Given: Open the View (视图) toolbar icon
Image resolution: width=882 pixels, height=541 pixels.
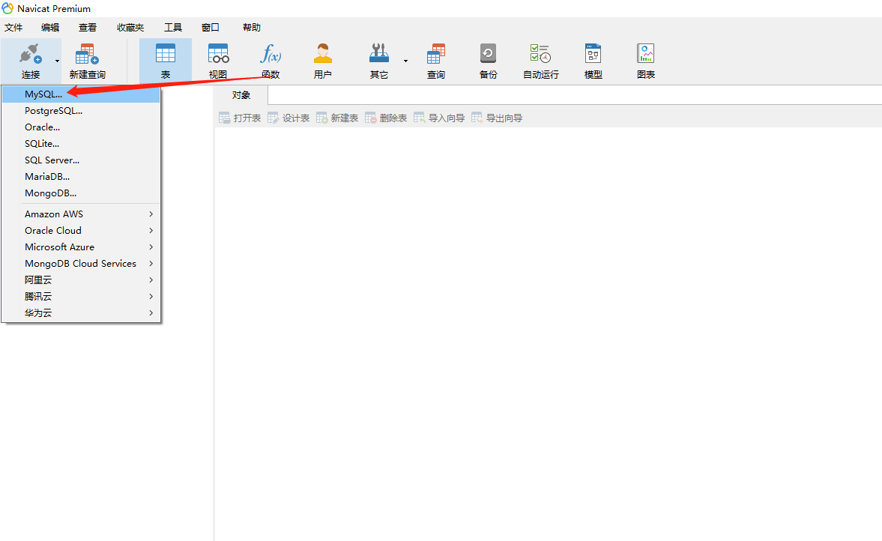Looking at the screenshot, I should [218, 61].
